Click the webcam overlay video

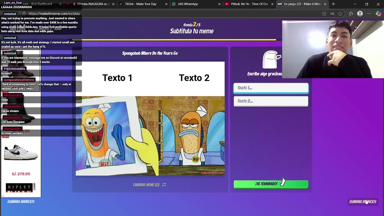click(x=333, y=49)
